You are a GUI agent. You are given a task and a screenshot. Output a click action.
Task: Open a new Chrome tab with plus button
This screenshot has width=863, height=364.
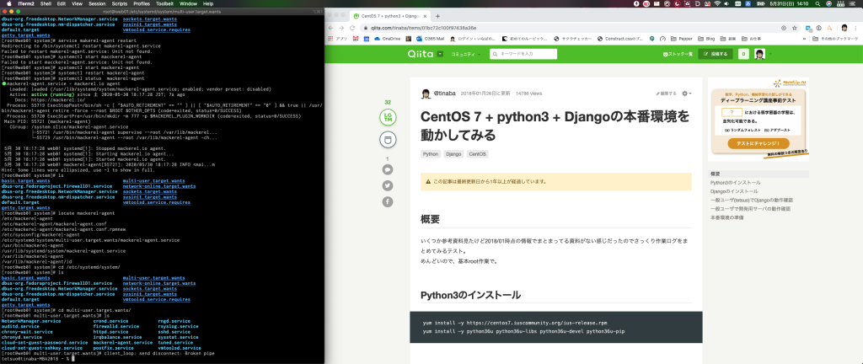click(437, 16)
